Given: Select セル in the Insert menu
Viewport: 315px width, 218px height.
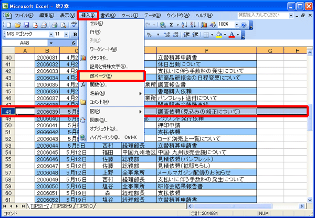Looking at the screenshot, I should tap(111, 23).
